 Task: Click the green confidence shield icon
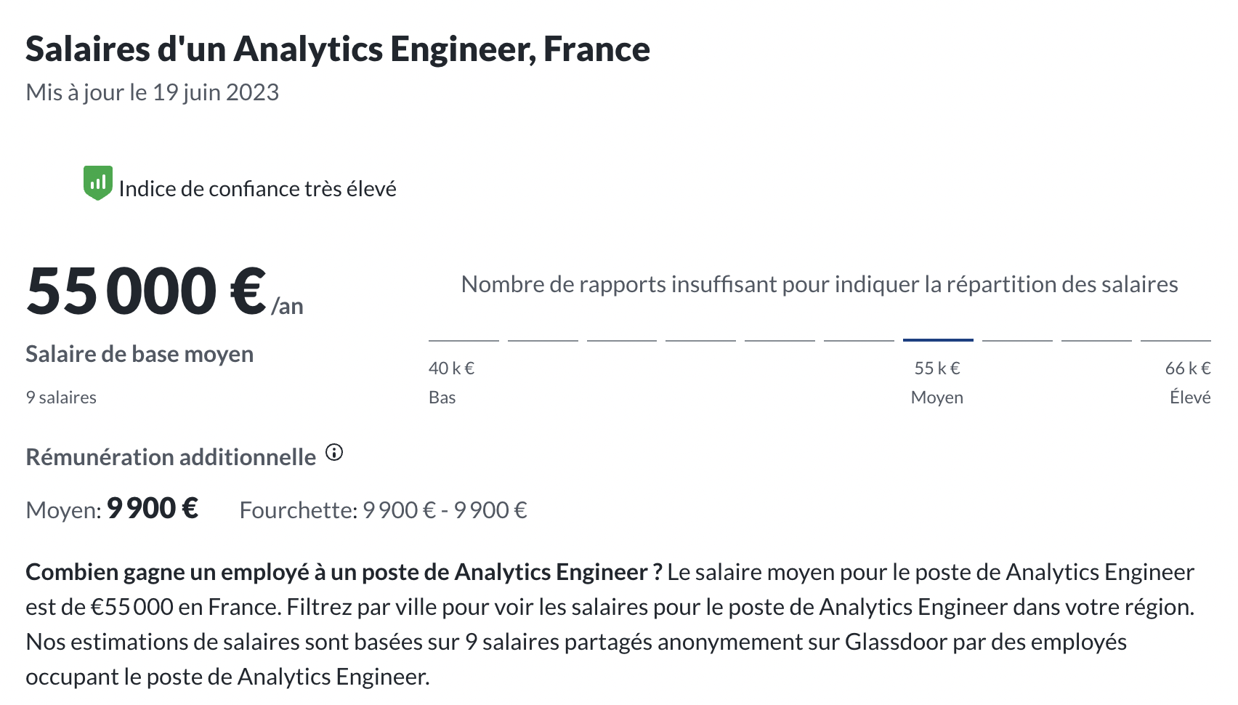(97, 183)
